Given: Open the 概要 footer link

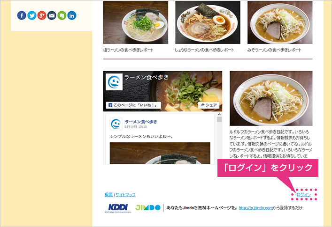Looking at the screenshot, I should 108,195.
